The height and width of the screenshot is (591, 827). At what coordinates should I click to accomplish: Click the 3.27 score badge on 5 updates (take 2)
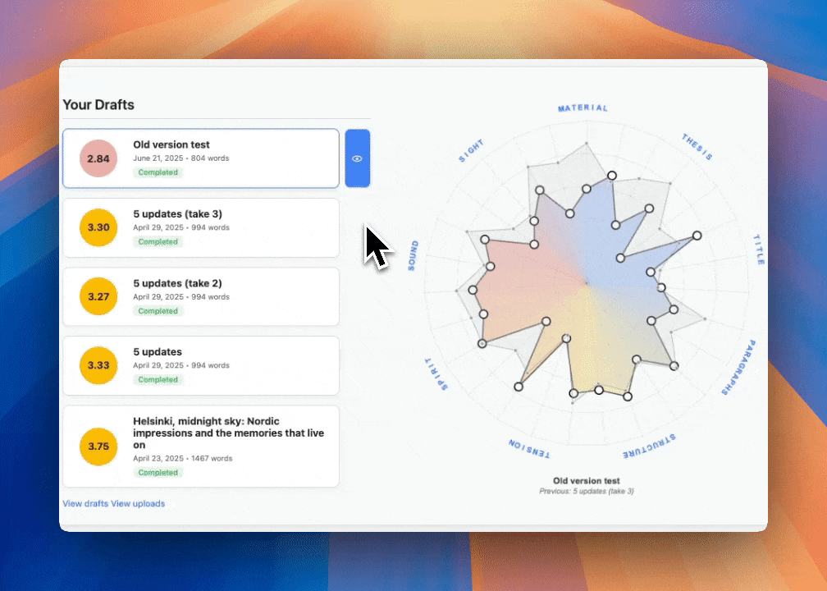tap(98, 296)
